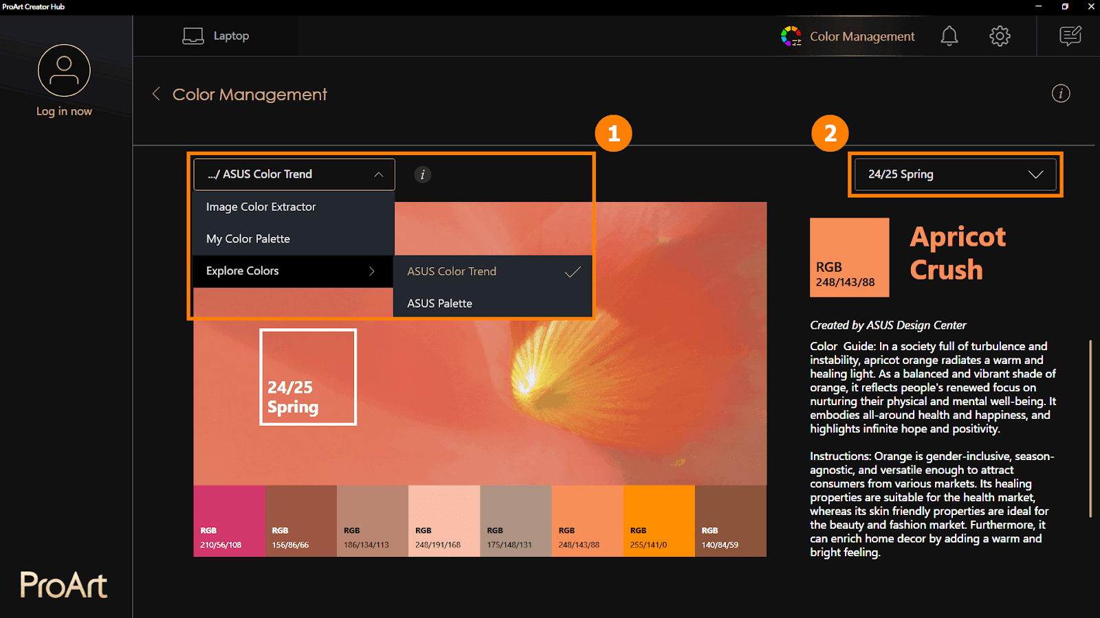Select the 140/84/59 swatch

[731, 521]
